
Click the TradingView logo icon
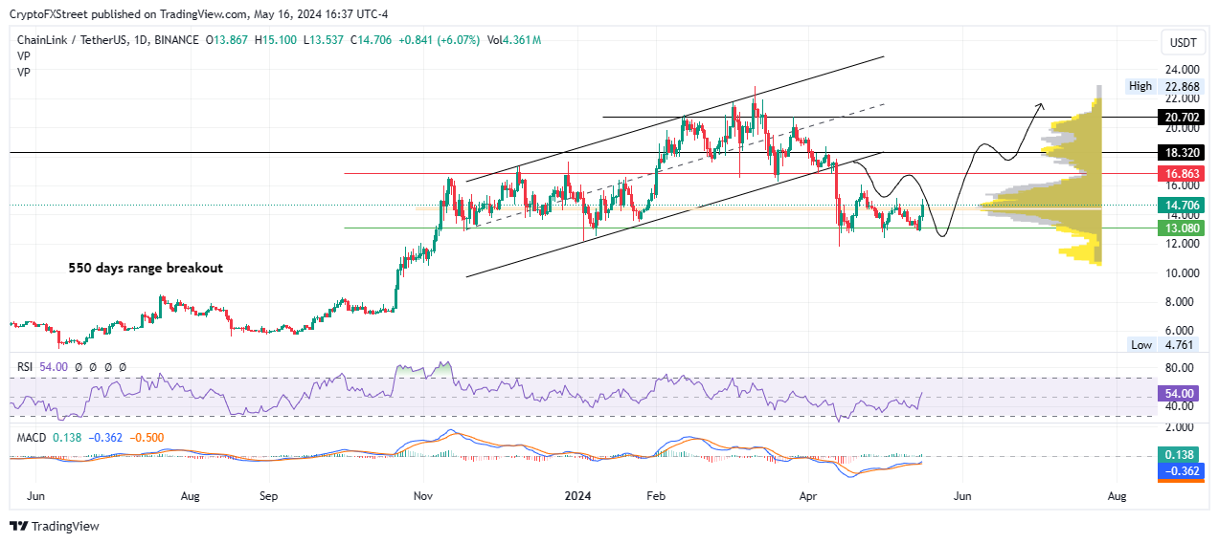tap(18, 526)
